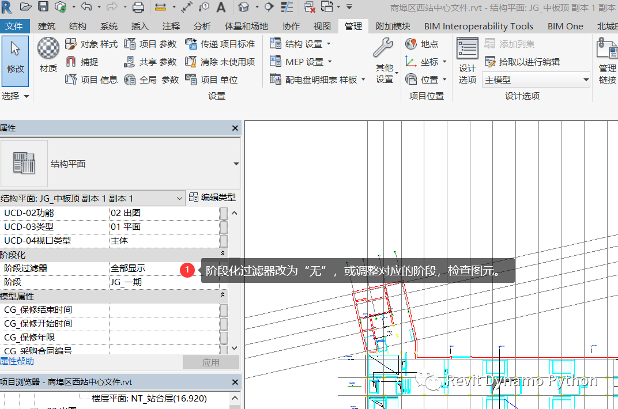Click the UCD-03类型 value 01 平面
This screenshot has height=409, width=618.
pos(164,227)
